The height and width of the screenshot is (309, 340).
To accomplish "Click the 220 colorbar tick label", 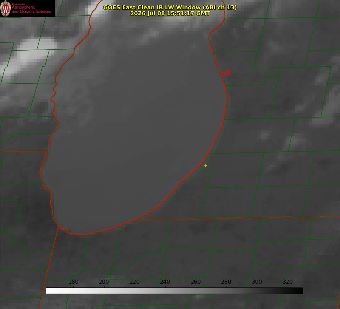I will tap(134, 282).
